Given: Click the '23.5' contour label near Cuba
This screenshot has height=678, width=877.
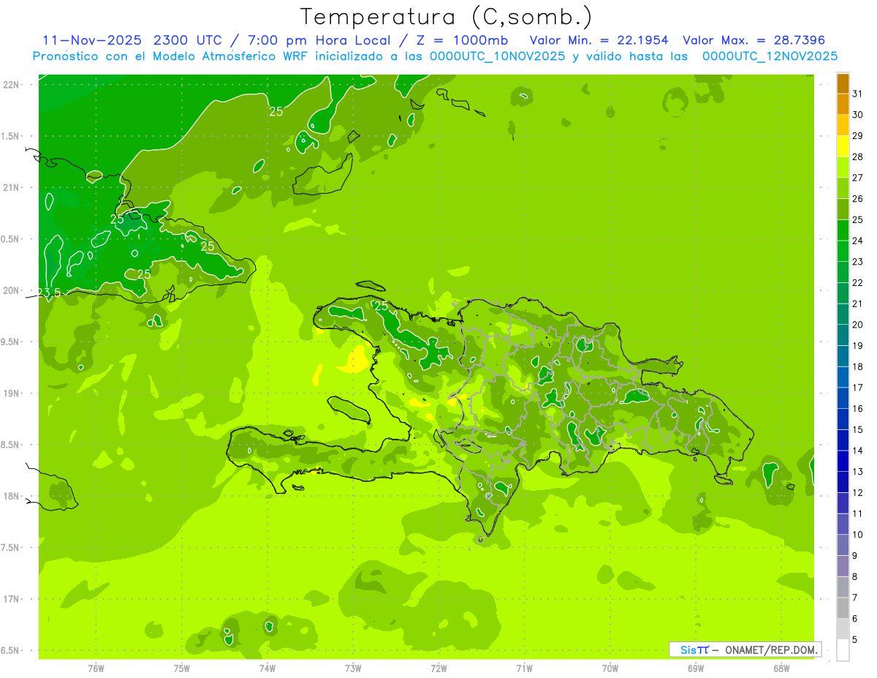Looking at the screenshot, I should (x=49, y=293).
